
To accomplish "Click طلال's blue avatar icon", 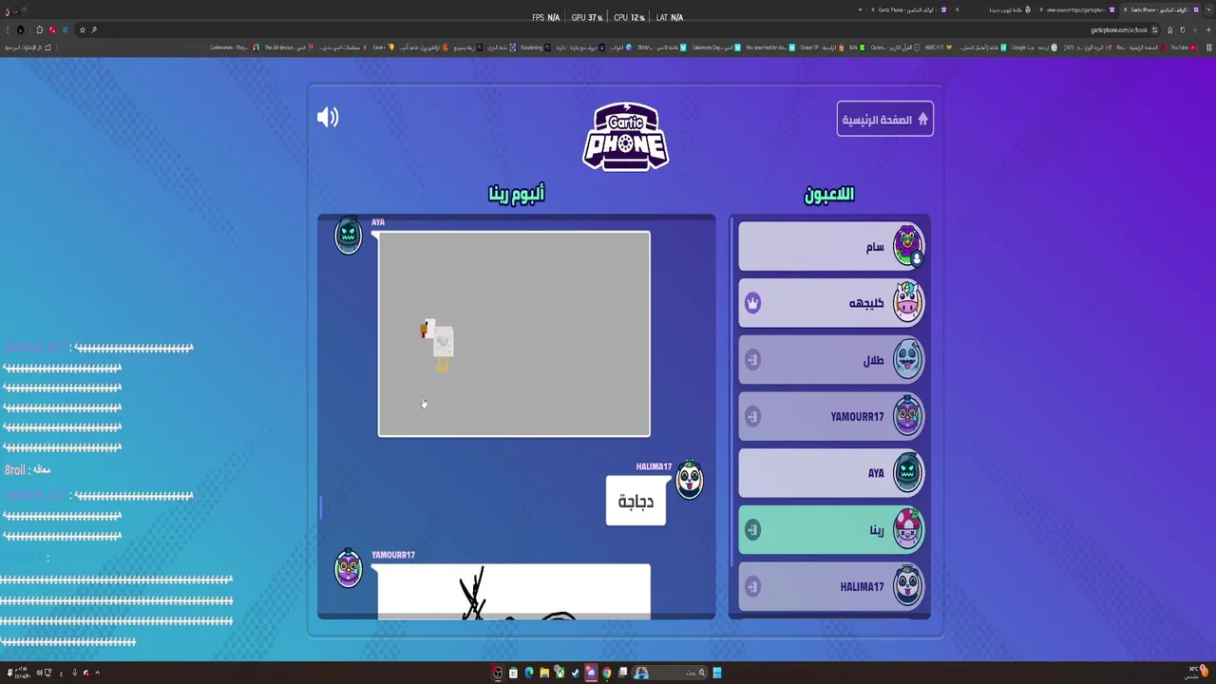I will click(x=907, y=359).
